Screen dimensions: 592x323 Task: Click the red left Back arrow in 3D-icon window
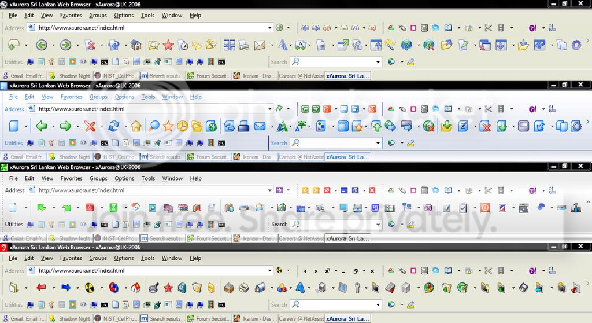[x=42, y=288]
